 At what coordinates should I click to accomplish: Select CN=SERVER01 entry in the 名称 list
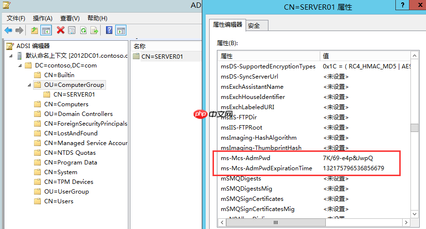click(x=162, y=57)
